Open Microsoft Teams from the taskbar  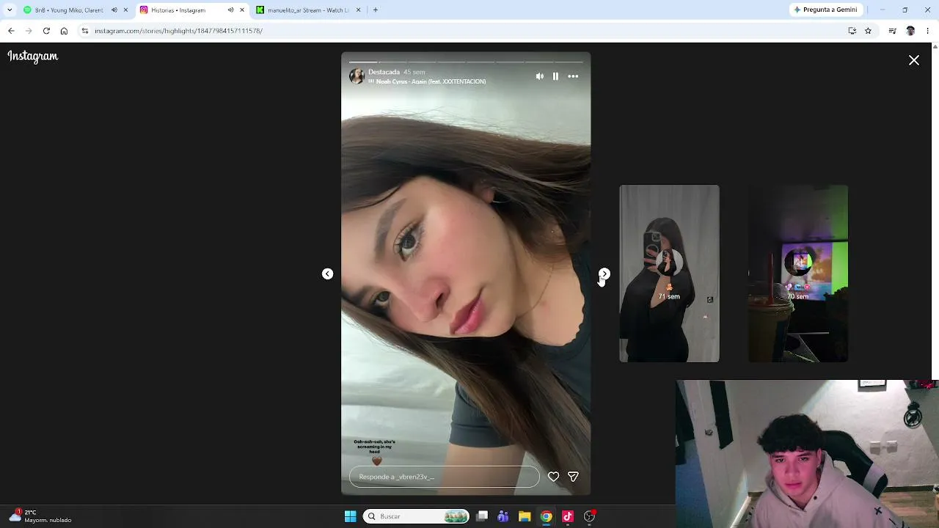[x=503, y=516]
